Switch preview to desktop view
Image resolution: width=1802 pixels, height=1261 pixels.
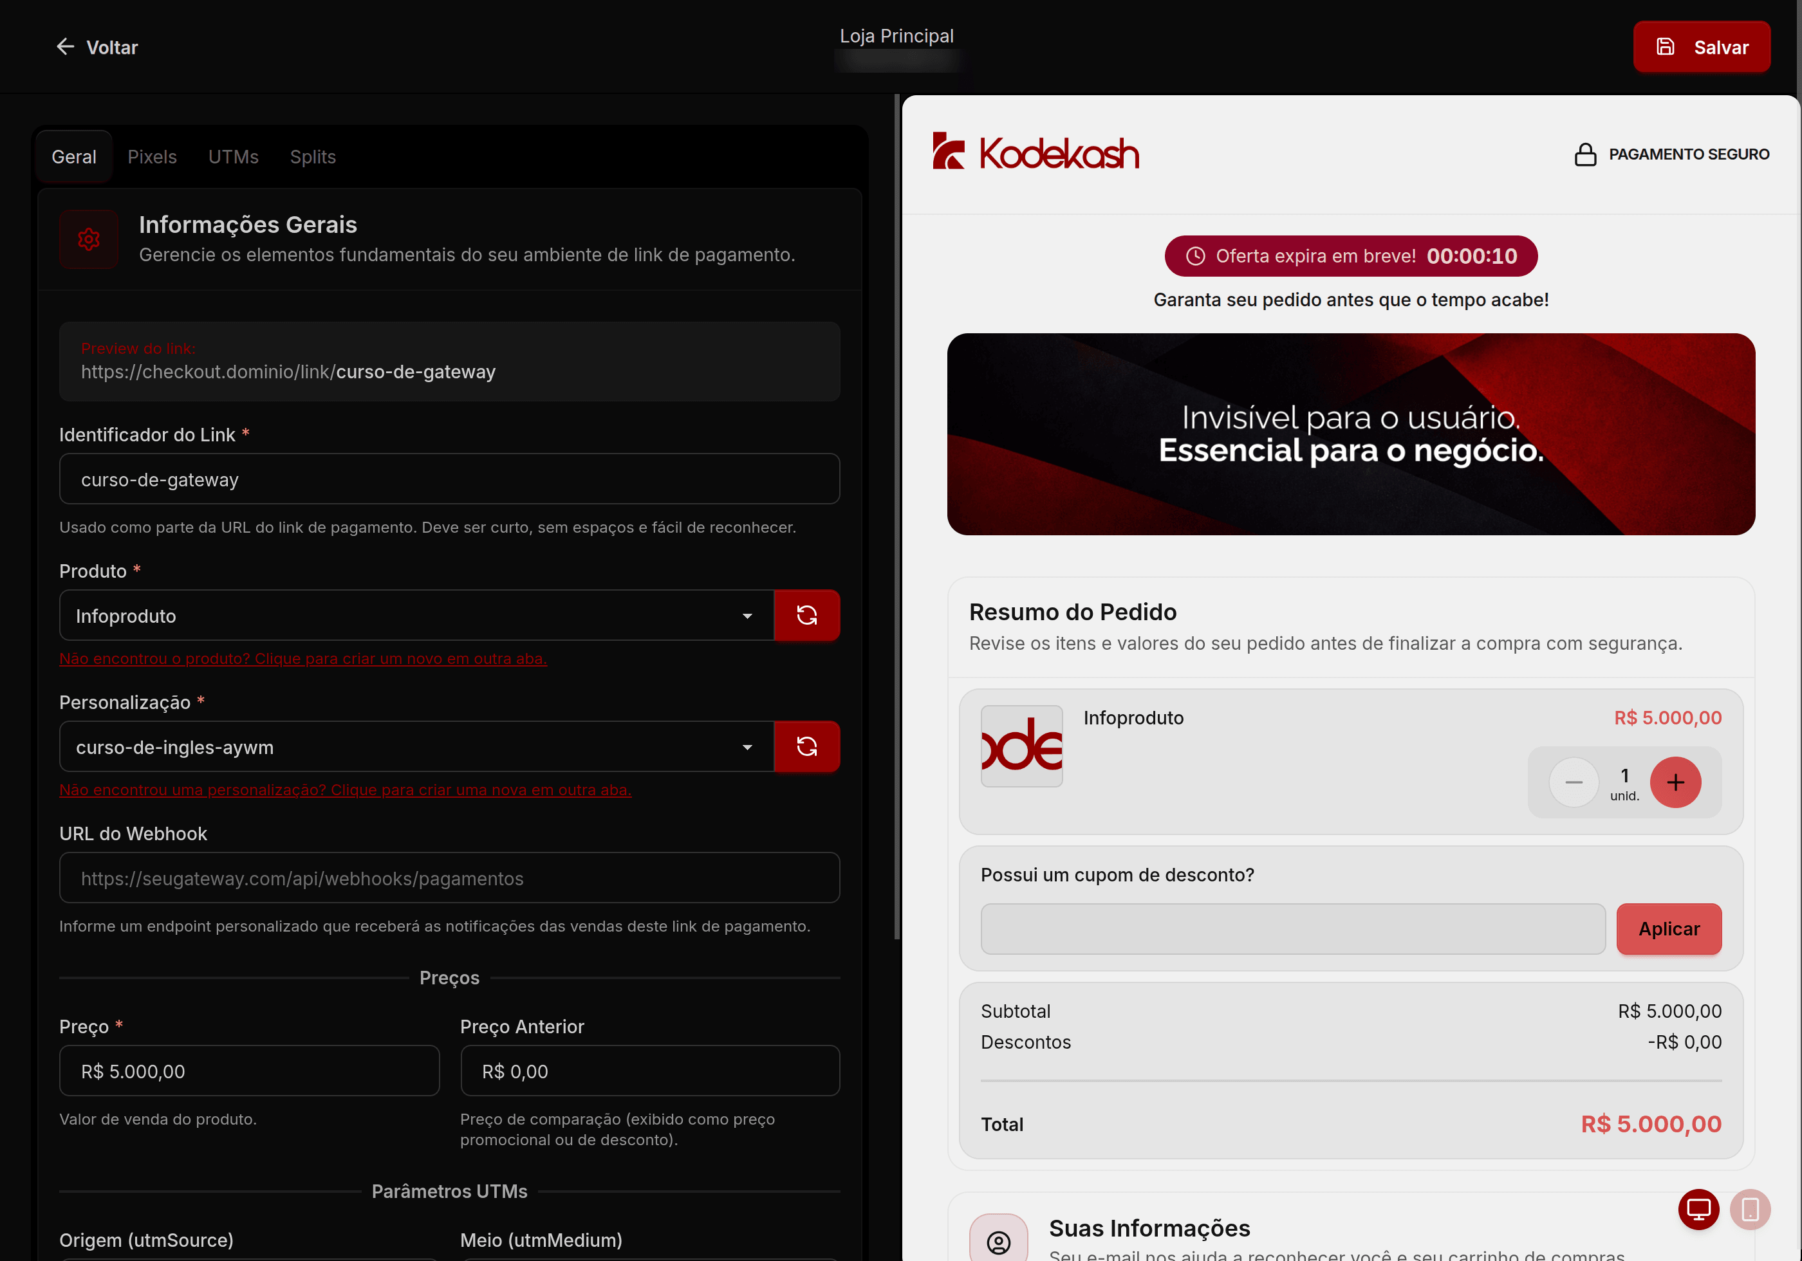pos(1698,1210)
